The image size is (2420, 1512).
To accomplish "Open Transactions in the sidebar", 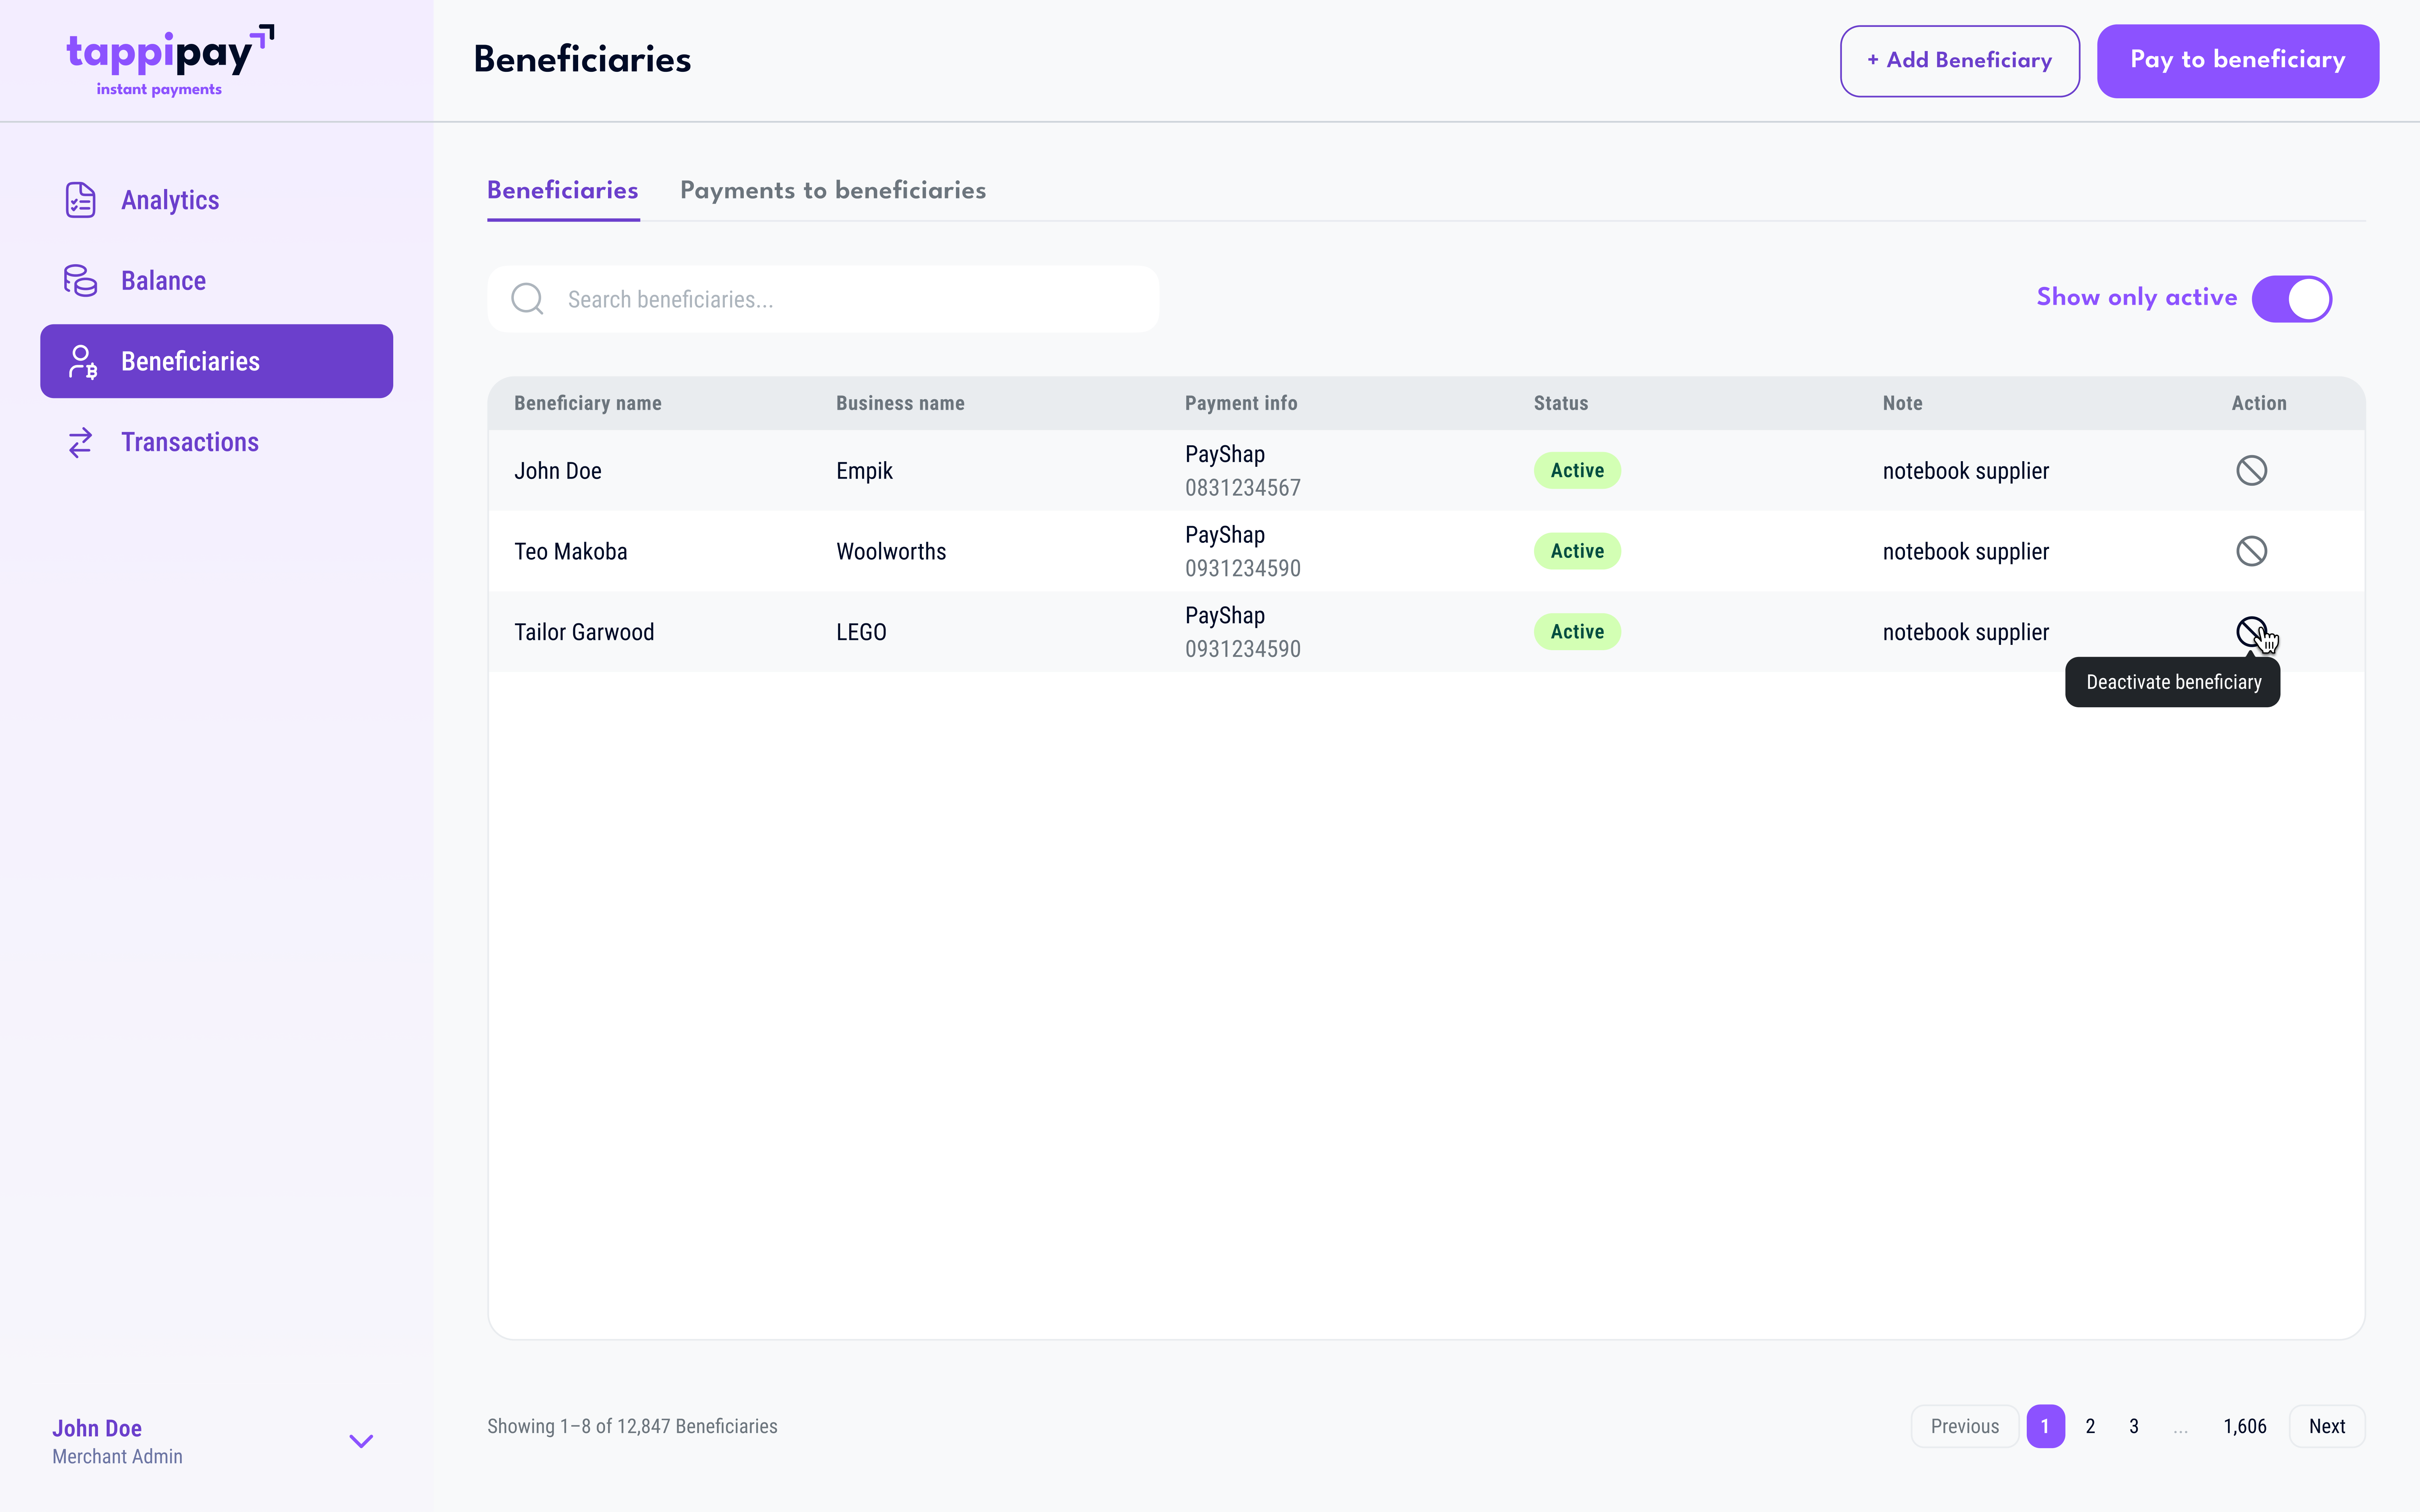I will click(x=216, y=442).
